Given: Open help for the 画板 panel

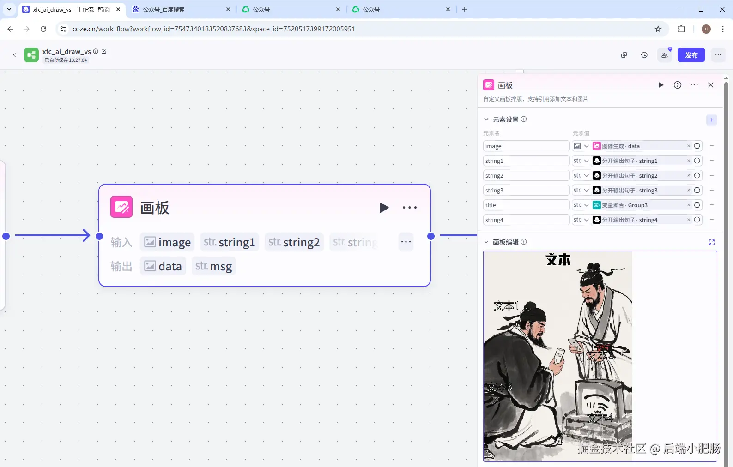Looking at the screenshot, I should 678,85.
